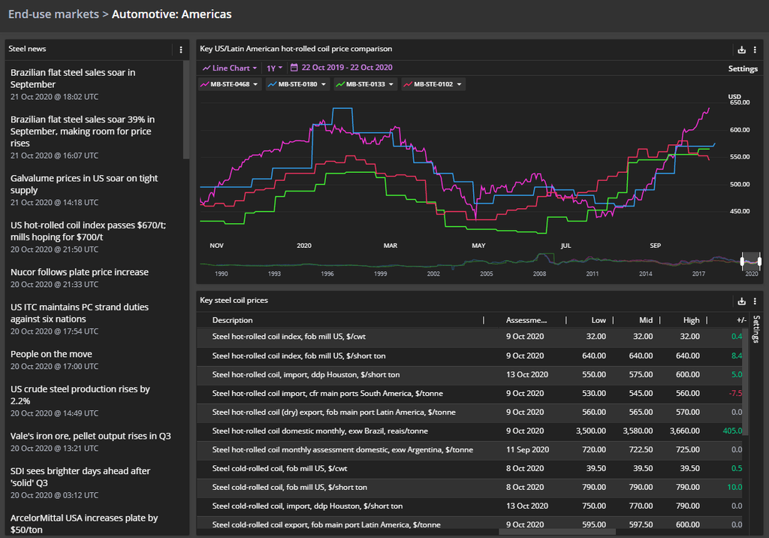
Task: Open the vertical Settings tab of the prices table
Action: (x=756, y=329)
